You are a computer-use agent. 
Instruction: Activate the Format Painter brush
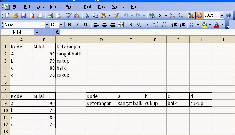pyautogui.click(x=116, y=16)
